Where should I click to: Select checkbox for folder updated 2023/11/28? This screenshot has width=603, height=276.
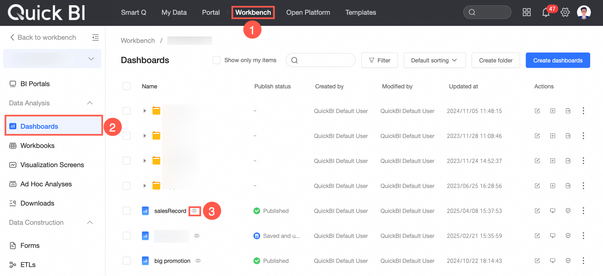(127, 136)
